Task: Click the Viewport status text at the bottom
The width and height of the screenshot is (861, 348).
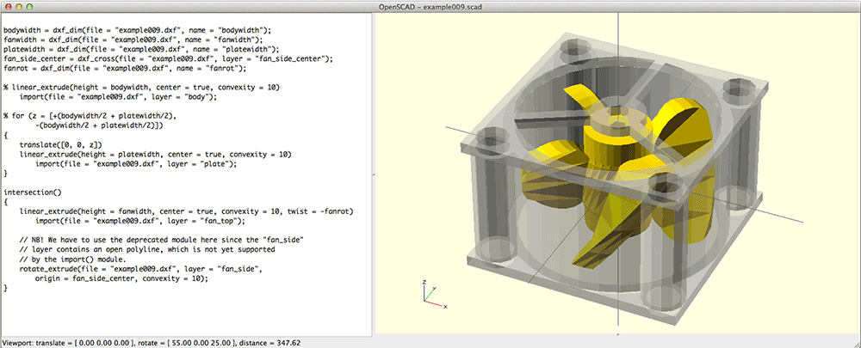Action: click(164, 342)
